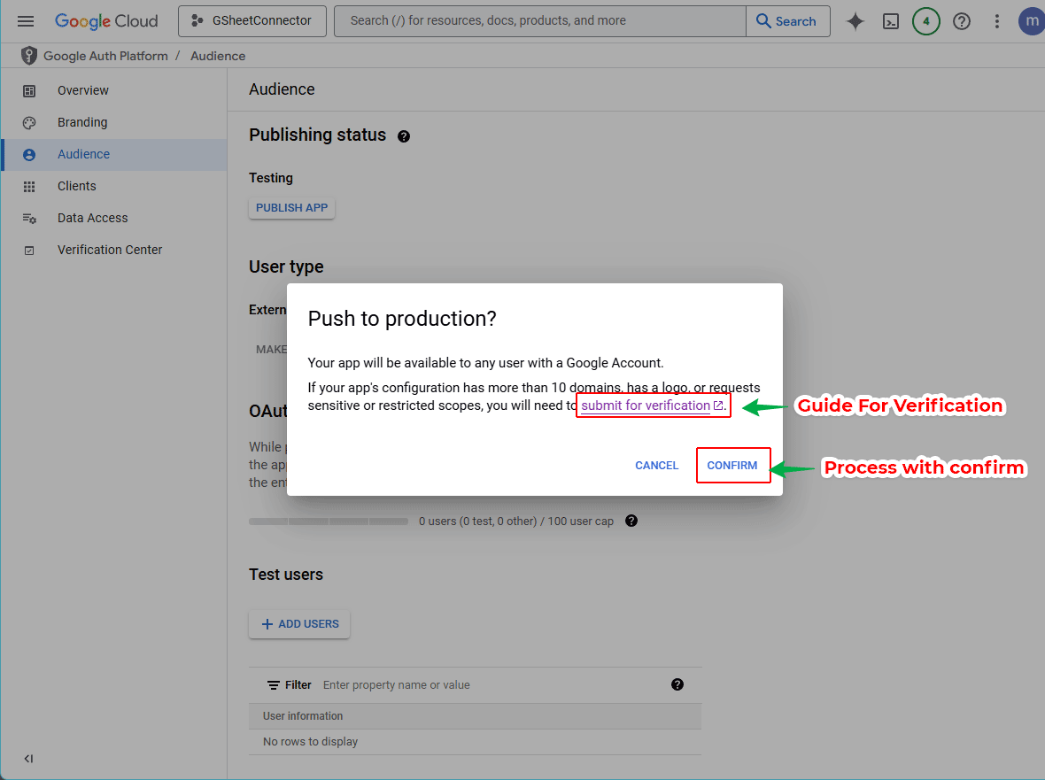Image resolution: width=1045 pixels, height=780 pixels.
Task: Click the Verification Center checkbox icon
Action: point(29,251)
